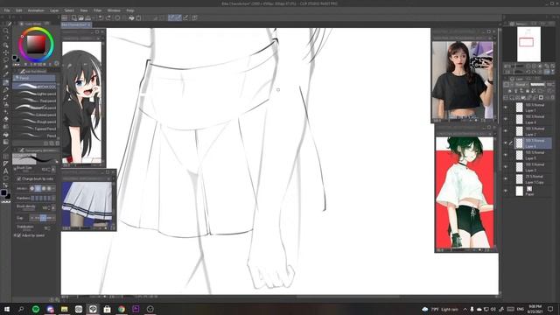Viewport: 560px width, 315px height.
Task: Click the Undo arrow in command bar
Action: (x=101, y=17)
